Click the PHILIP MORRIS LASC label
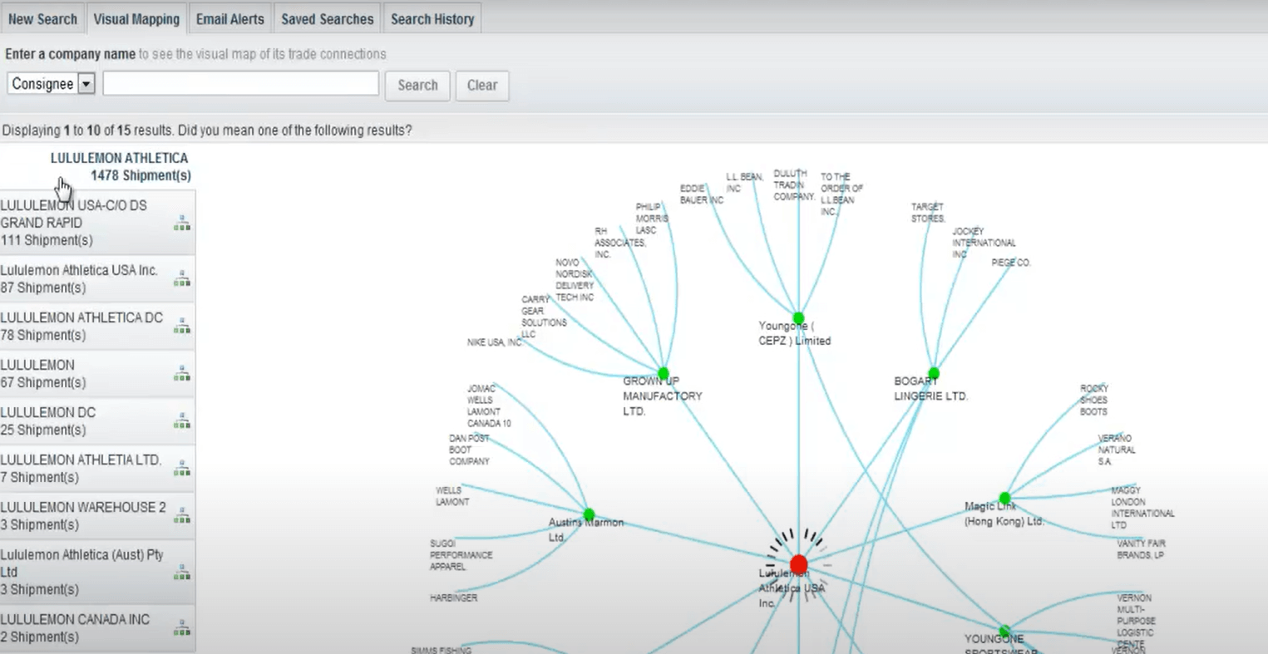Screen dimensions: 1268x654 point(652,219)
